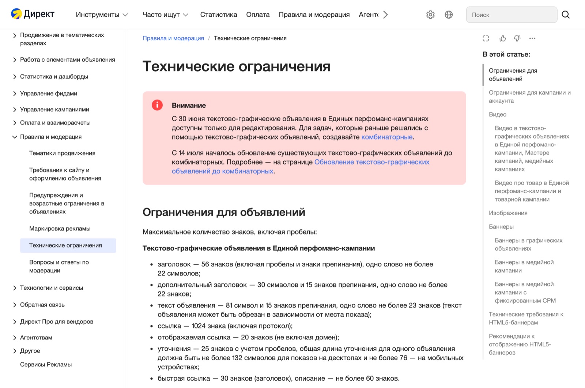Open Обновление текстово-графических объявлений link
The height and width of the screenshot is (388, 585).
301,167
